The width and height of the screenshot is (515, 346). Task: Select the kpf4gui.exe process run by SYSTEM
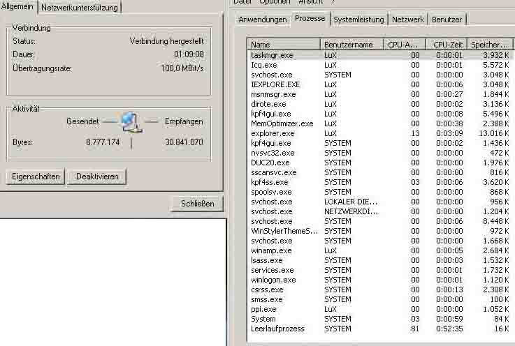click(379, 143)
